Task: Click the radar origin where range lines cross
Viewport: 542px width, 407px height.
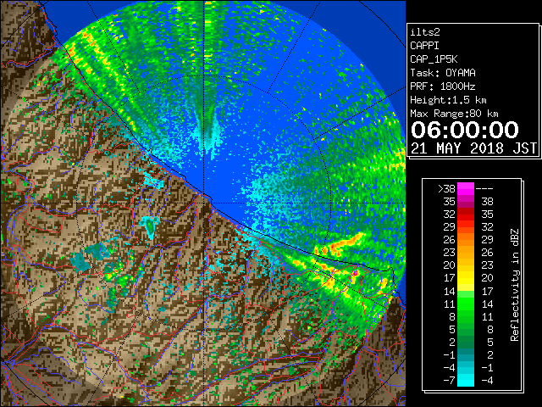Action: tap(204, 203)
